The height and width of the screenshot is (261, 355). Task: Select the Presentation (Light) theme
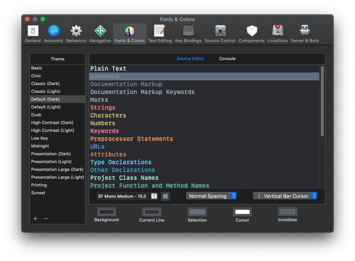pos(58,162)
